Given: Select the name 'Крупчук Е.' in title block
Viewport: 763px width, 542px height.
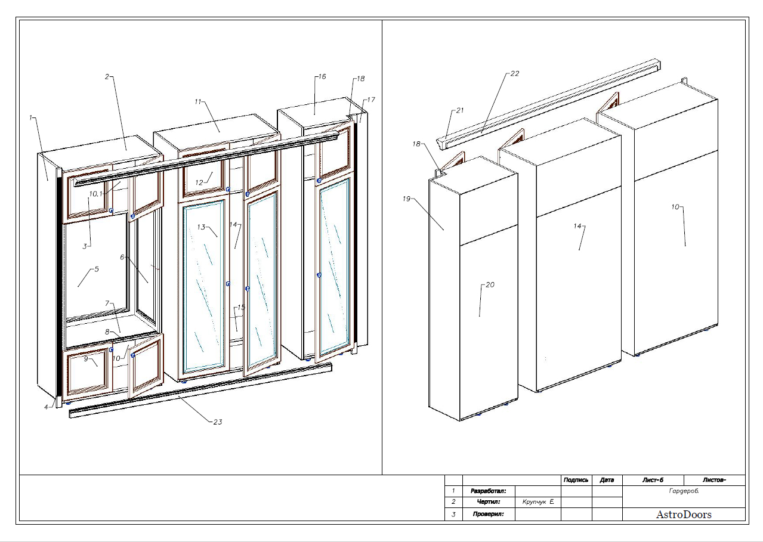Looking at the screenshot, I should coord(538,503).
